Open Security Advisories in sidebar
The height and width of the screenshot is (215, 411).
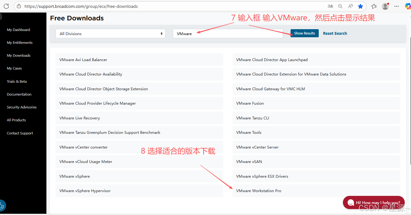click(x=22, y=107)
